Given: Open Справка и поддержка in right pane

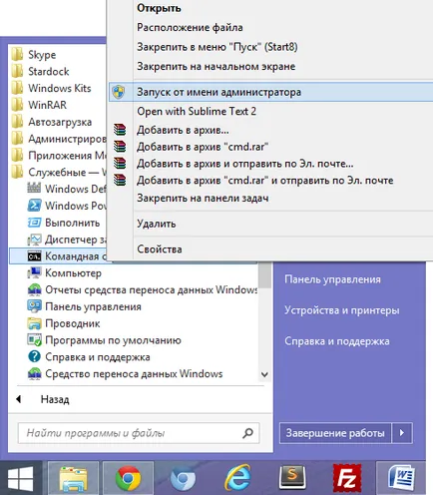Looking at the screenshot, I should coord(337,341).
